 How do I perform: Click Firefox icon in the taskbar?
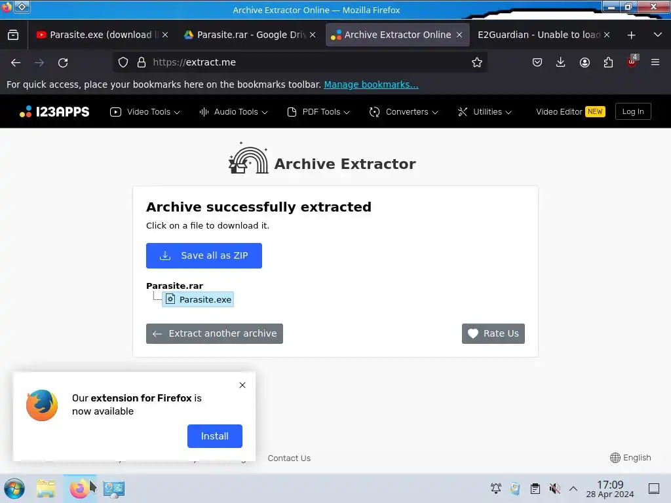tap(79, 489)
